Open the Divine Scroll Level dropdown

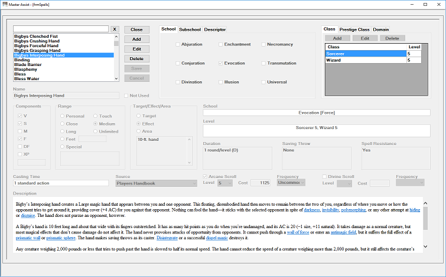pyautogui.click(x=344, y=184)
